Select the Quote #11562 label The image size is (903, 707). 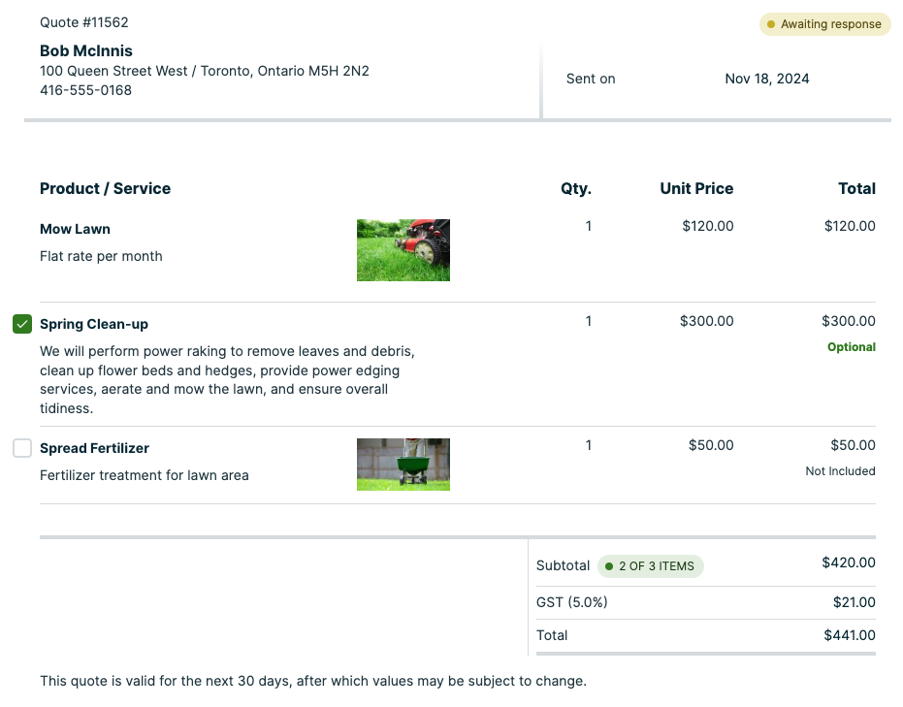[x=84, y=22]
